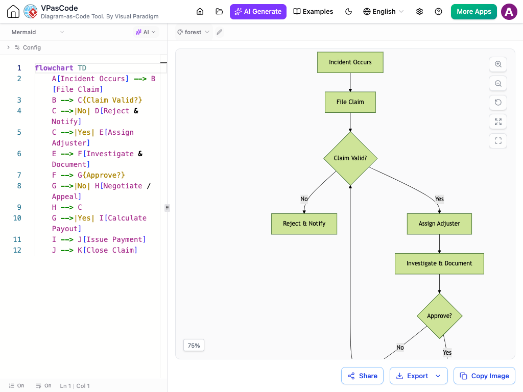Click the globe icon beside English
Screen dimensions: 523x392
click(x=367, y=12)
